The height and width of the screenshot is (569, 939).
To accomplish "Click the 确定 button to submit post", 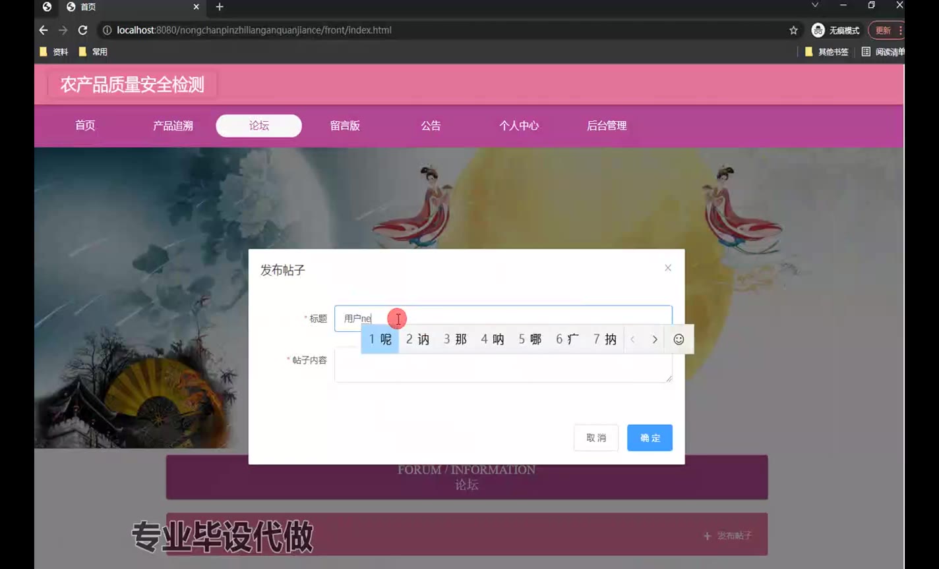I will click(x=650, y=438).
